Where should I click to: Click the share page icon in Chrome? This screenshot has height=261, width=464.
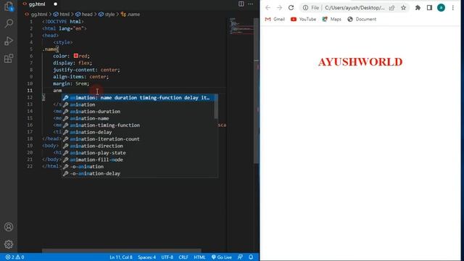(x=391, y=8)
